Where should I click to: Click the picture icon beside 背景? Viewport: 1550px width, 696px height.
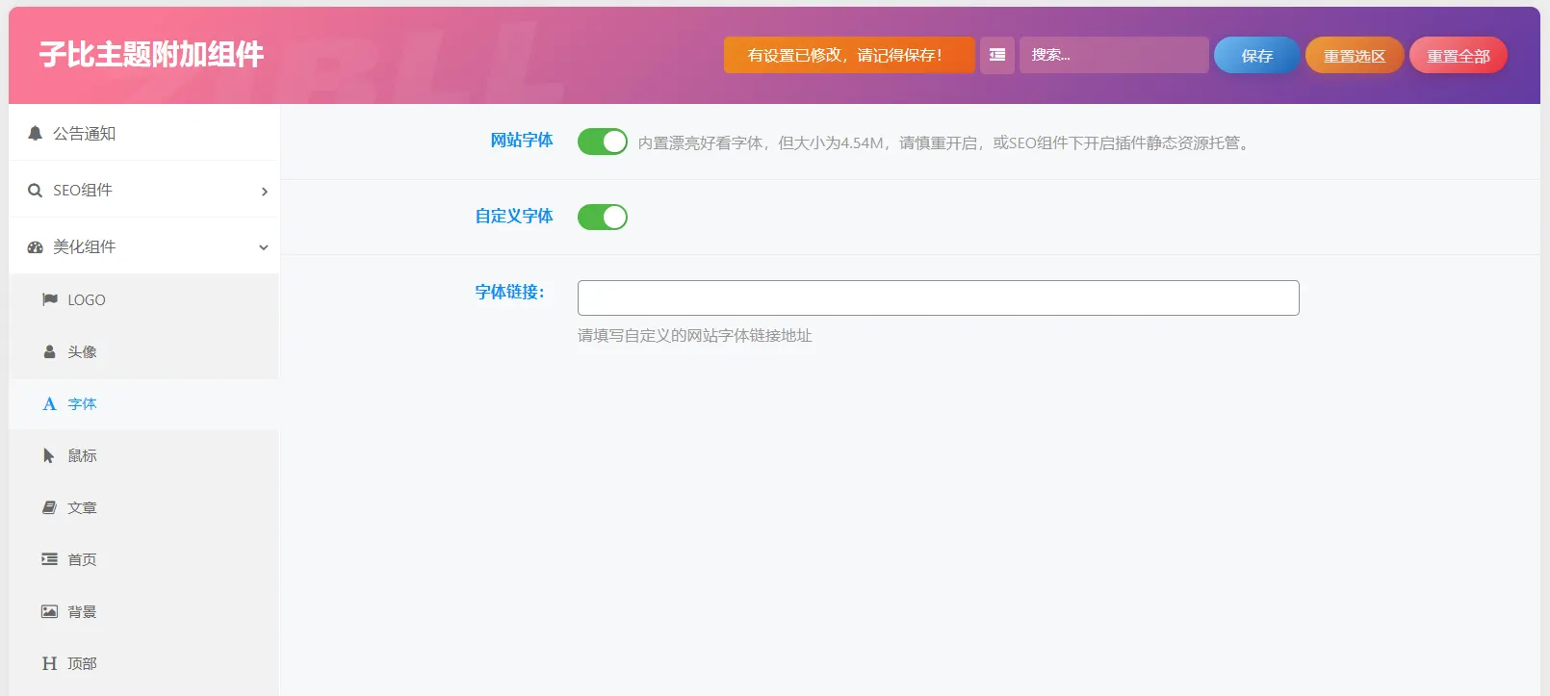coord(49,611)
